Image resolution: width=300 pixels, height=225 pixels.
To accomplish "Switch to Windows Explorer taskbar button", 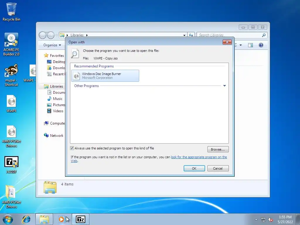I will pyautogui.click(x=44, y=219).
